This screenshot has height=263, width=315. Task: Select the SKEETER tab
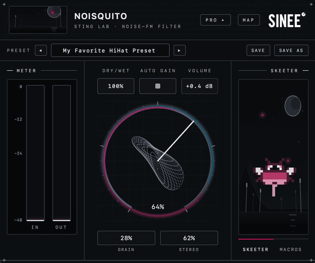[255, 249]
